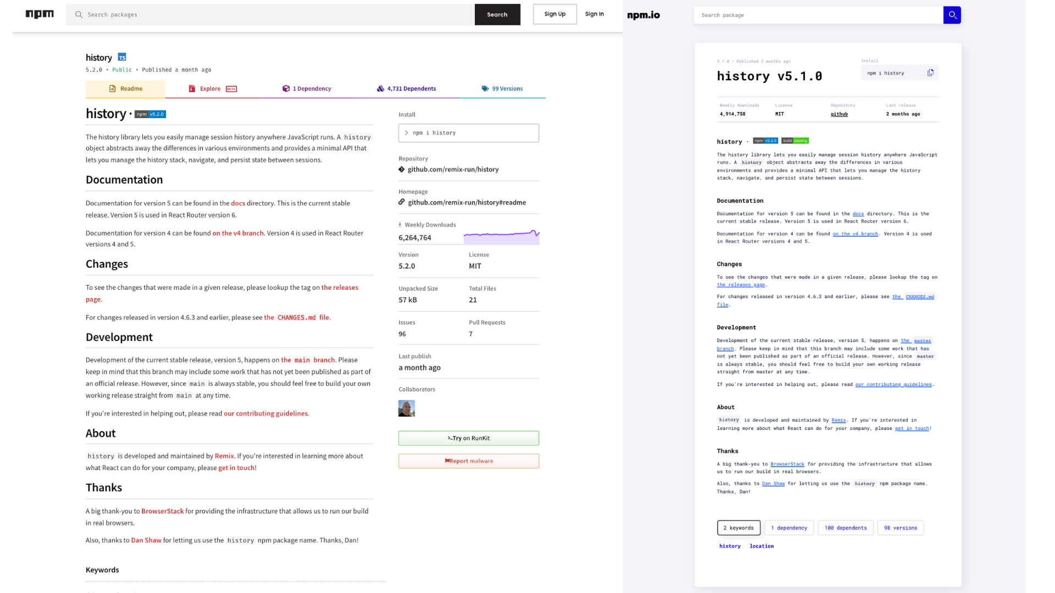This screenshot has width=1055, height=593.
Task: Click the history keyword tag on npm.io
Action: pyautogui.click(x=730, y=546)
